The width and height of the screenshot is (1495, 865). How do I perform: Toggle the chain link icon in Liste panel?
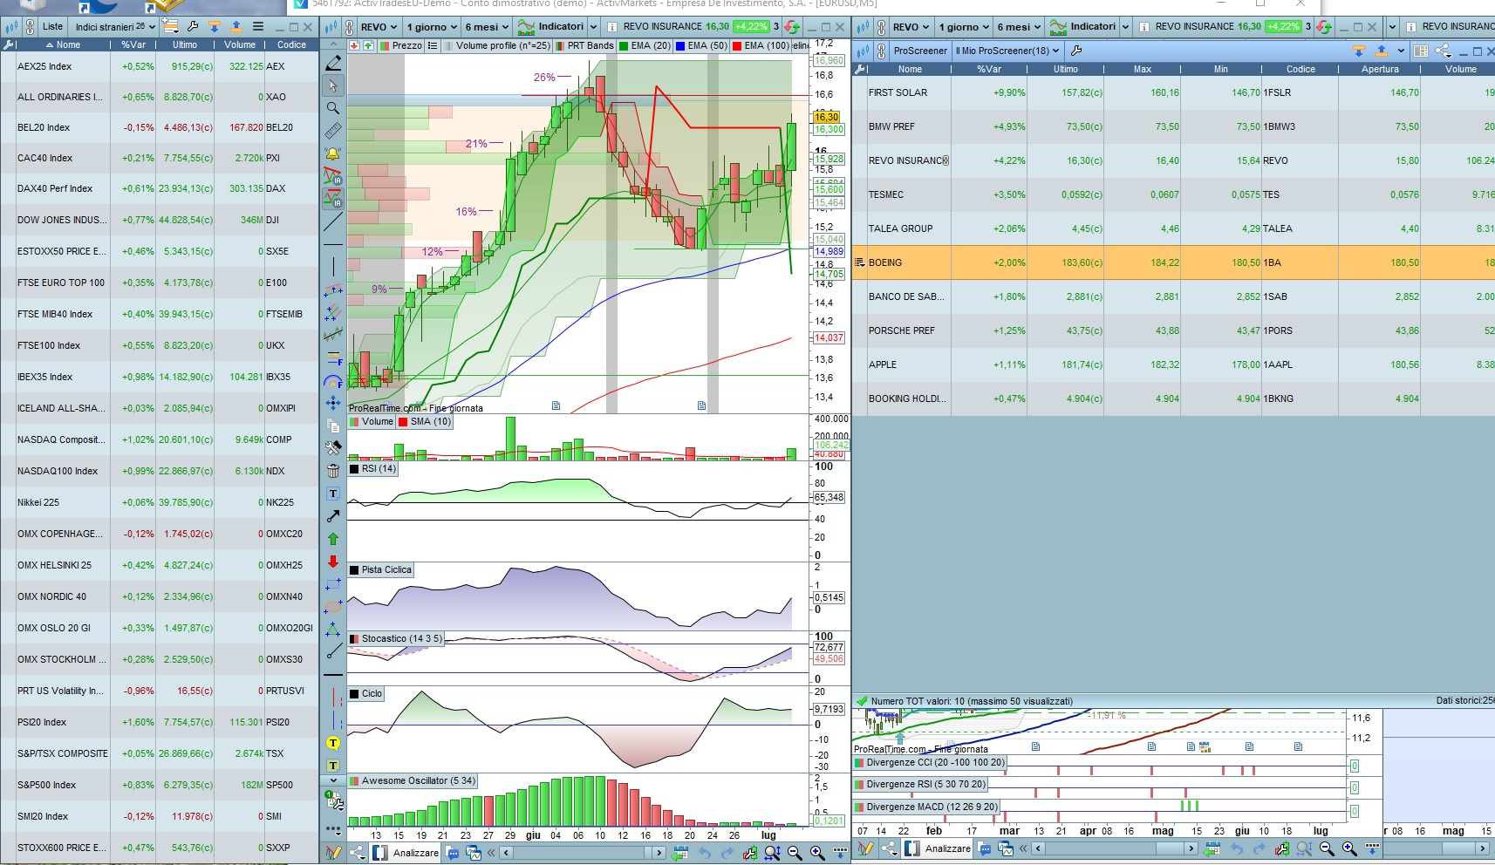[x=30, y=26]
